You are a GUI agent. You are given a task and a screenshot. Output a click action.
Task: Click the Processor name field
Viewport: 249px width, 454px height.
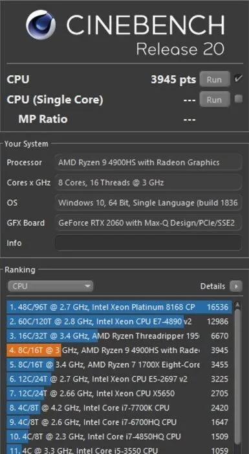click(149, 162)
